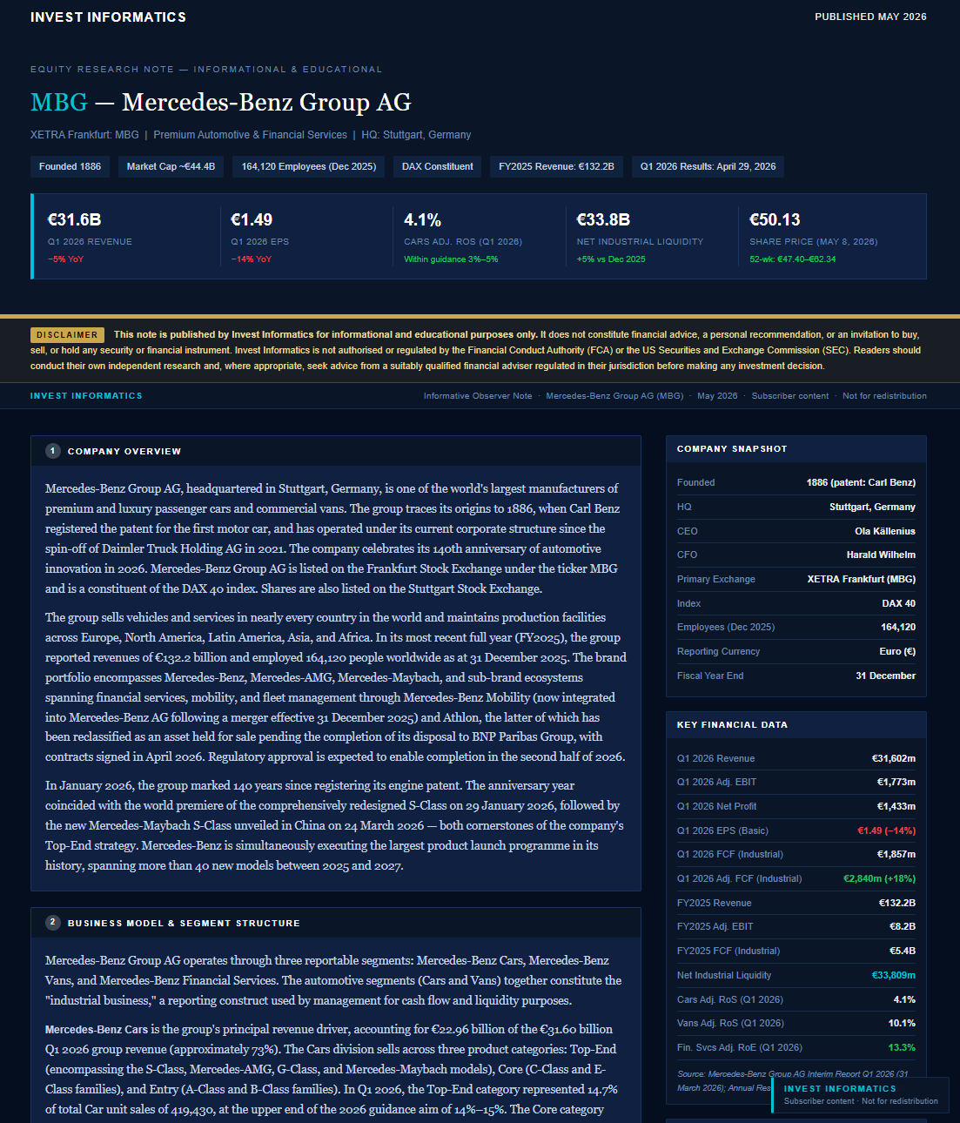Image resolution: width=960 pixels, height=1123 pixels.
Task: Click the Q1 2026 Net Profit value €1,433m
Action: 896,806
